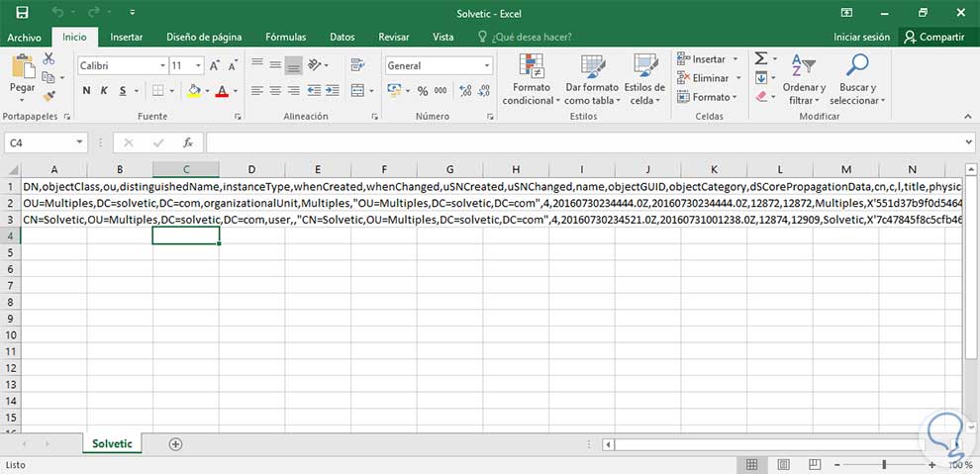Align text left icon
The width and height of the screenshot is (980, 474).
click(256, 91)
